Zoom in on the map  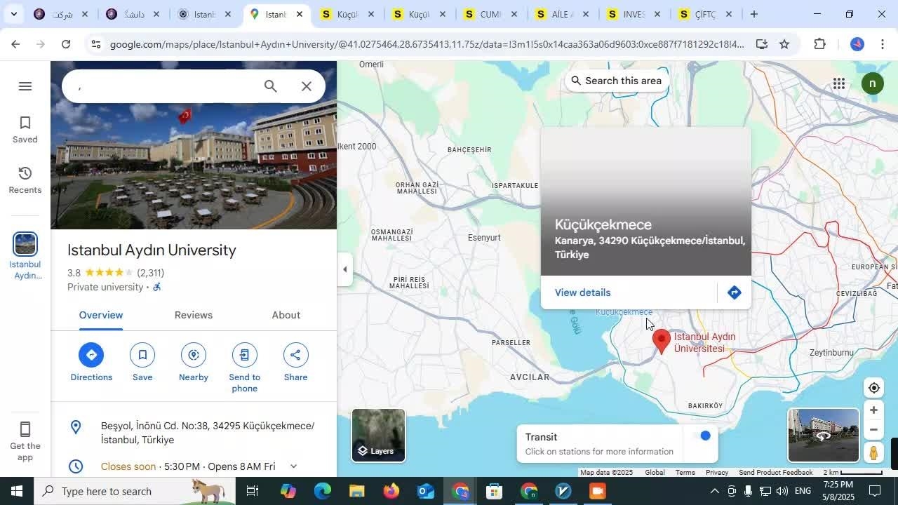(873, 410)
